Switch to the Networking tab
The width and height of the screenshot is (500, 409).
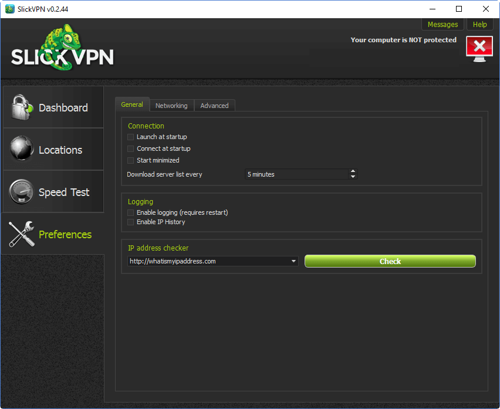[171, 106]
